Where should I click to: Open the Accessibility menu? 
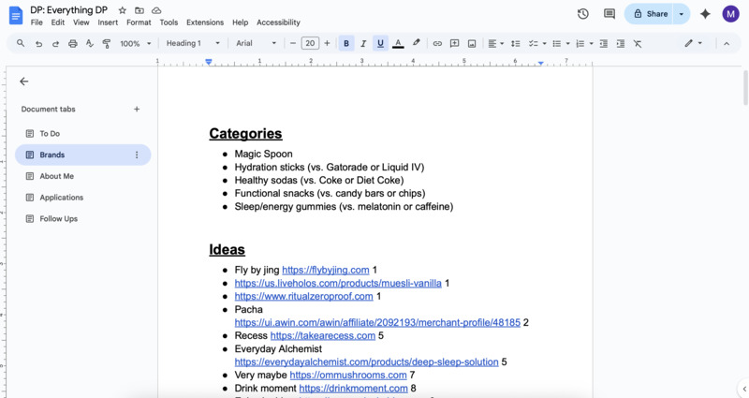click(278, 22)
